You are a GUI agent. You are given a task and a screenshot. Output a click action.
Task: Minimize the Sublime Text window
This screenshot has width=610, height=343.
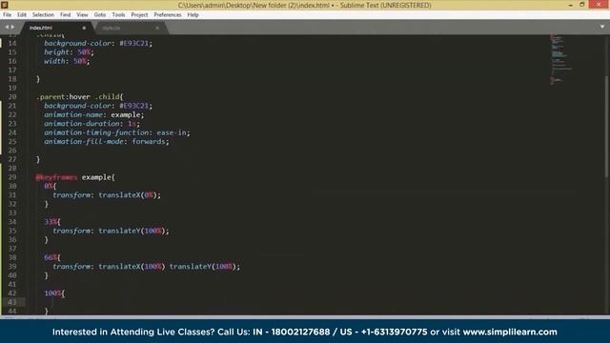point(570,5)
